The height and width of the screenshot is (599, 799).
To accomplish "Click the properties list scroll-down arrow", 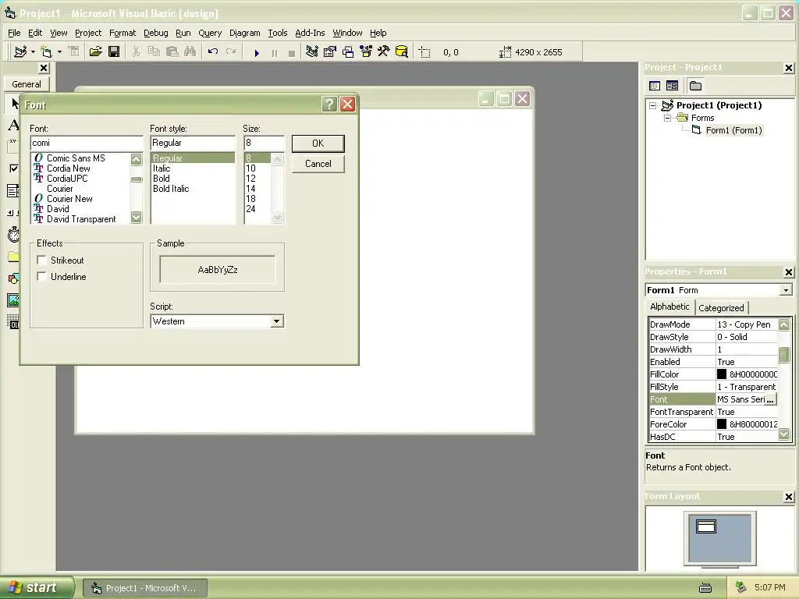I will 783,434.
